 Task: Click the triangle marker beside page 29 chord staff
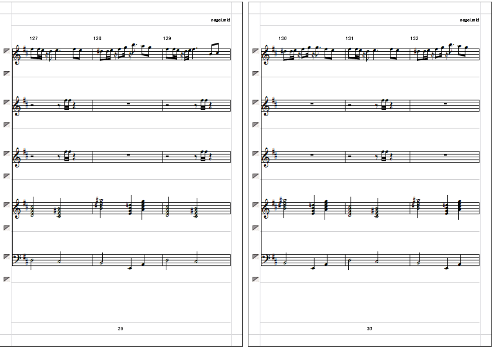(x=7, y=205)
